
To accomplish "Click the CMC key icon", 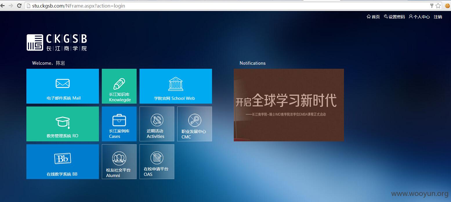I will point(195,120).
